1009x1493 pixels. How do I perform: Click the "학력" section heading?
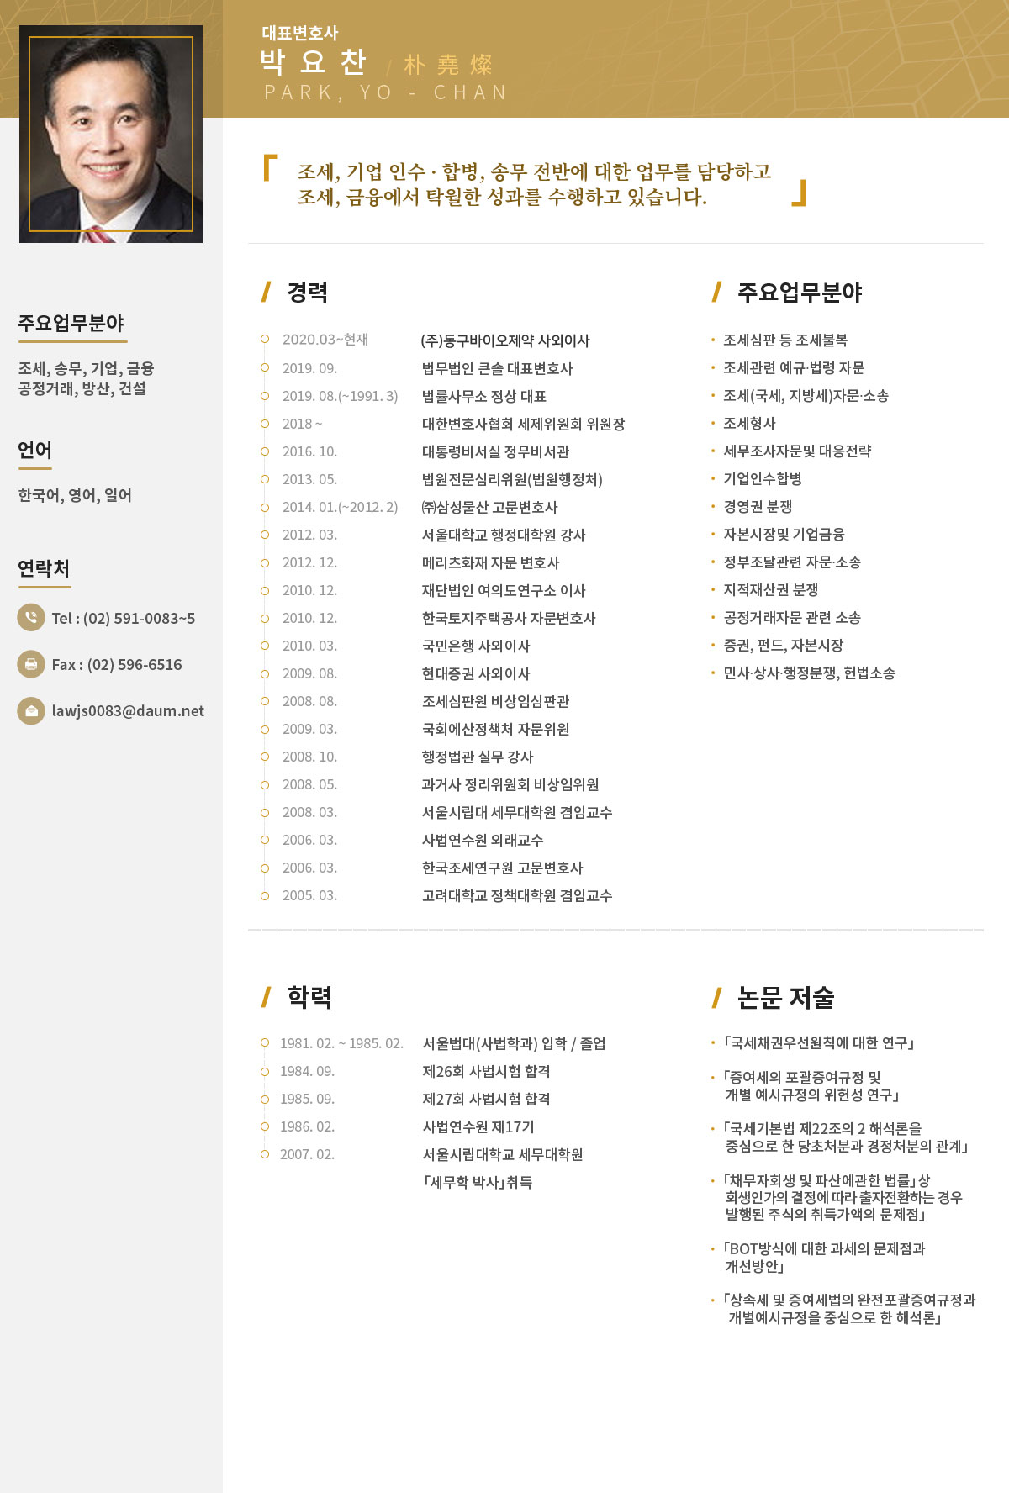pos(310,997)
